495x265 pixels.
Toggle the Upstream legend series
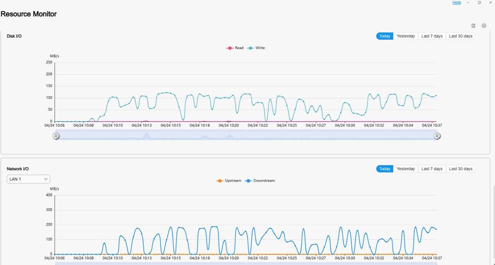[x=229, y=181]
